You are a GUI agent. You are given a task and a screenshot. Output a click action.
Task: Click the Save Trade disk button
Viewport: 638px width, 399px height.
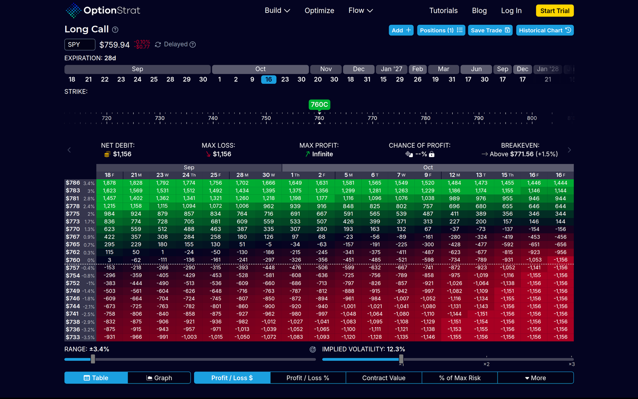pyautogui.click(x=490, y=30)
